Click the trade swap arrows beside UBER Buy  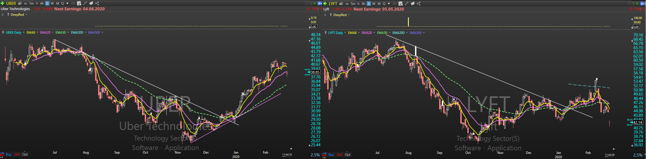2,154
